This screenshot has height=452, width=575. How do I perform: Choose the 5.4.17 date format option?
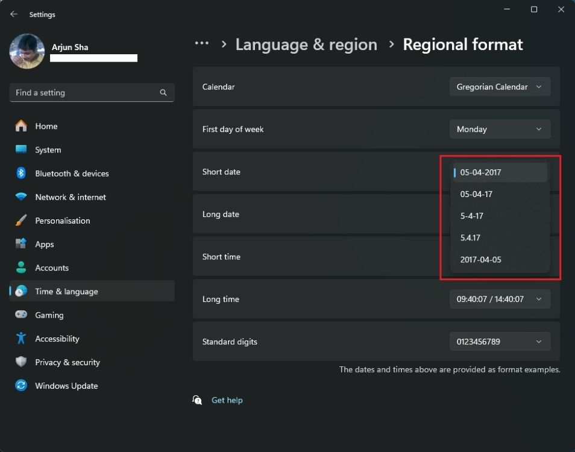pos(471,237)
